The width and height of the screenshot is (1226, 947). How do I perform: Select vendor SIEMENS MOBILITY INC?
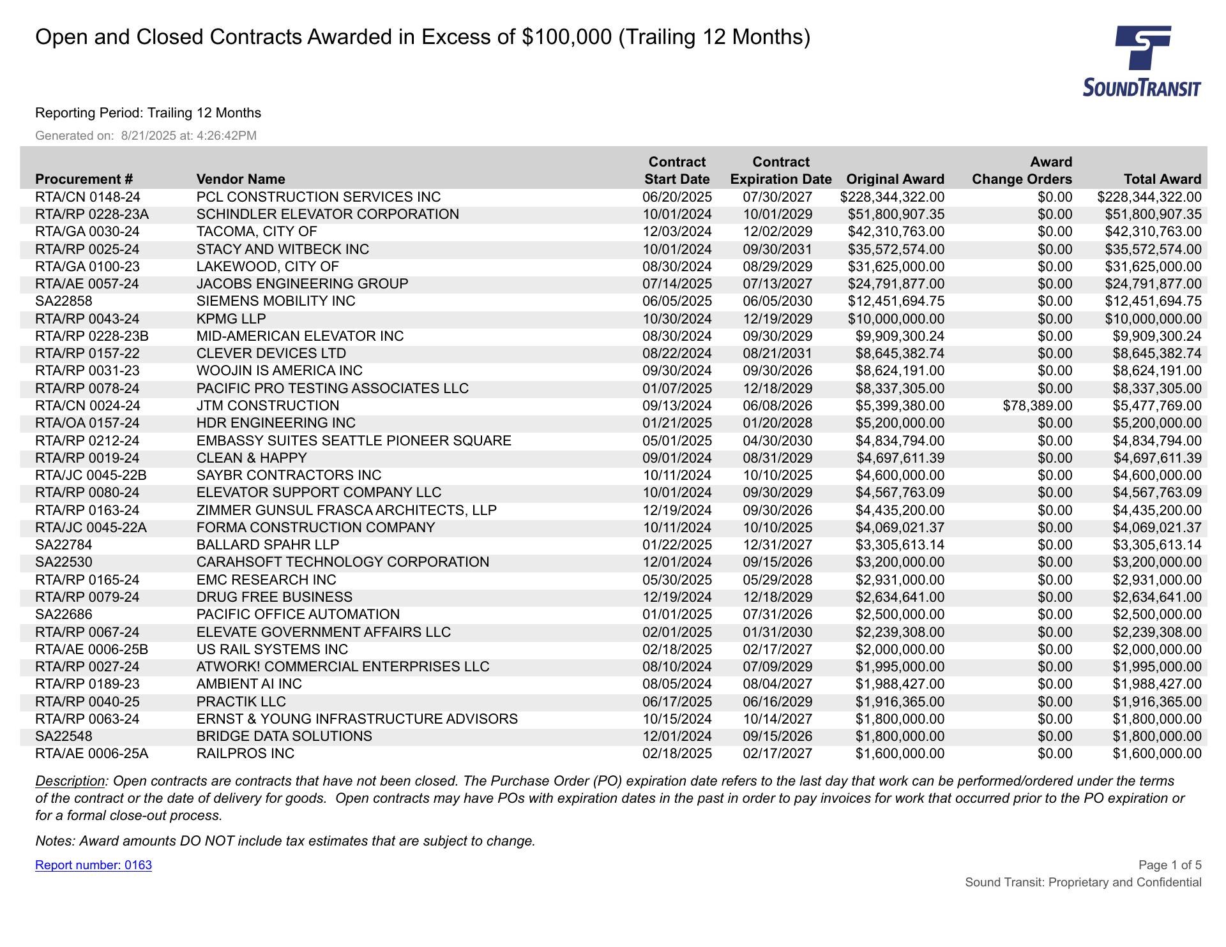click(276, 301)
